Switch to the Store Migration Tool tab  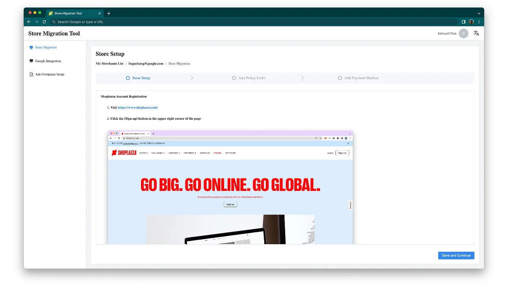[71, 13]
